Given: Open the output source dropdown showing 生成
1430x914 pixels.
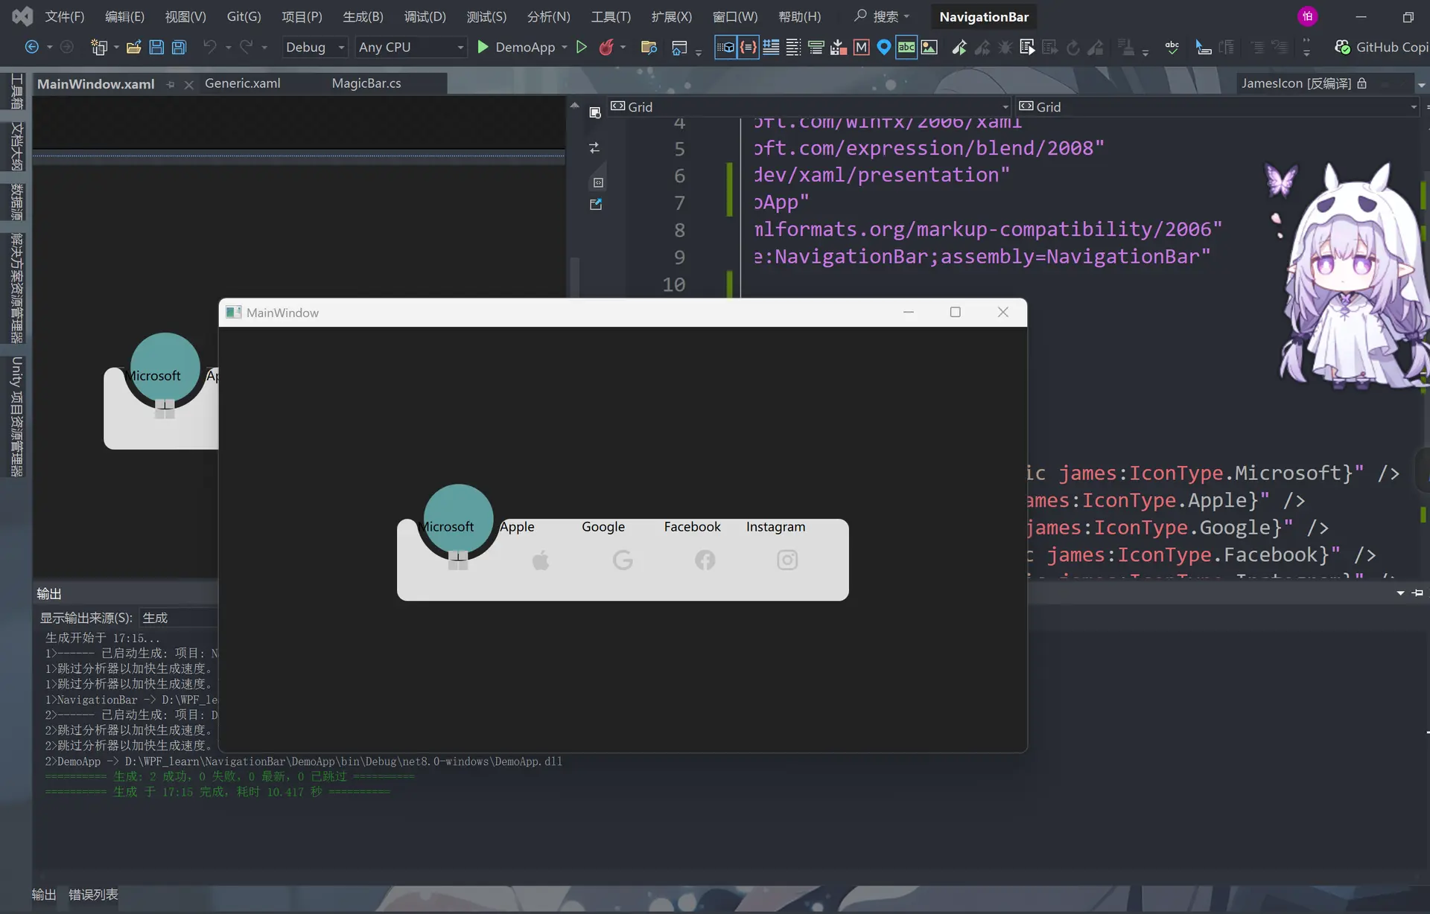Looking at the screenshot, I should point(179,618).
